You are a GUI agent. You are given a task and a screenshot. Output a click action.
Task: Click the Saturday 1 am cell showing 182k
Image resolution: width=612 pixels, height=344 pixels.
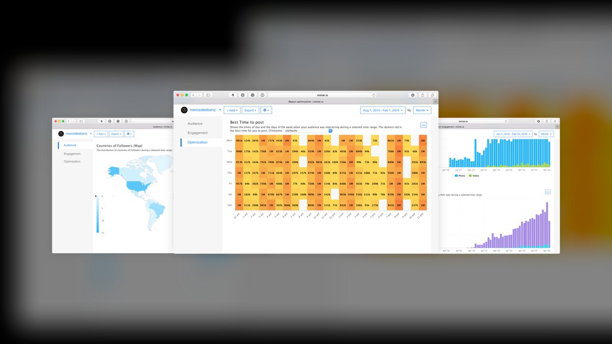[x=247, y=194]
